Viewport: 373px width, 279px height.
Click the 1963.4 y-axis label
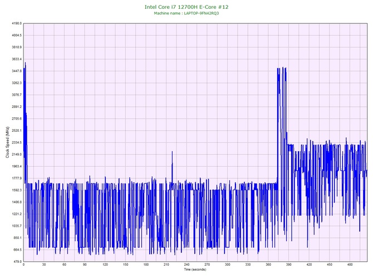17,166
